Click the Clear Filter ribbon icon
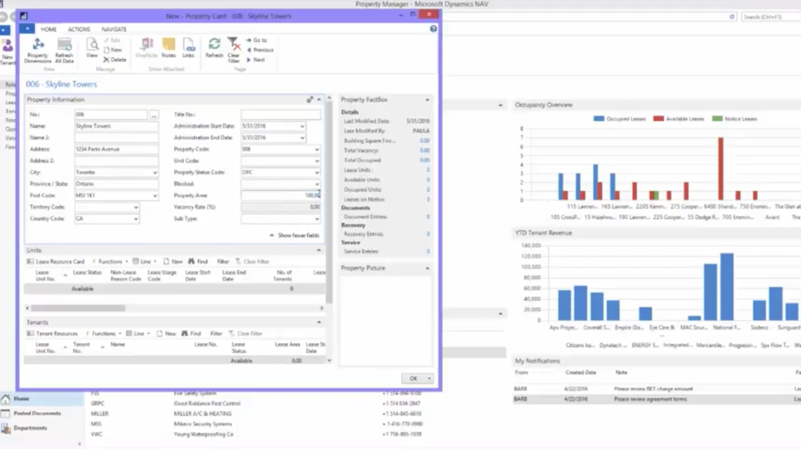This screenshot has height=449, width=801. pyautogui.click(x=234, y=50)
